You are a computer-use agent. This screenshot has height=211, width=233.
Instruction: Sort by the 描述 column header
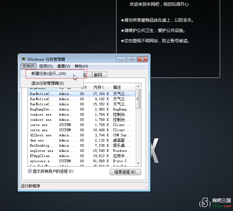tap(123, 88)
